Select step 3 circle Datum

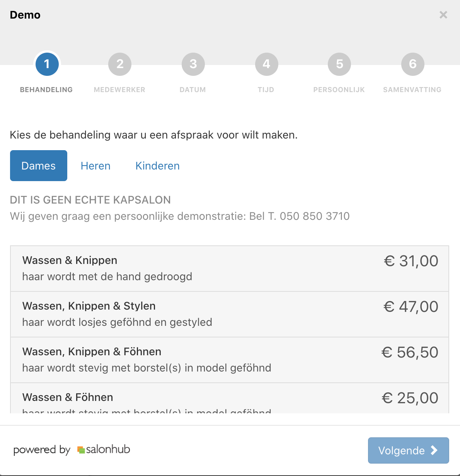click(193, 64)
